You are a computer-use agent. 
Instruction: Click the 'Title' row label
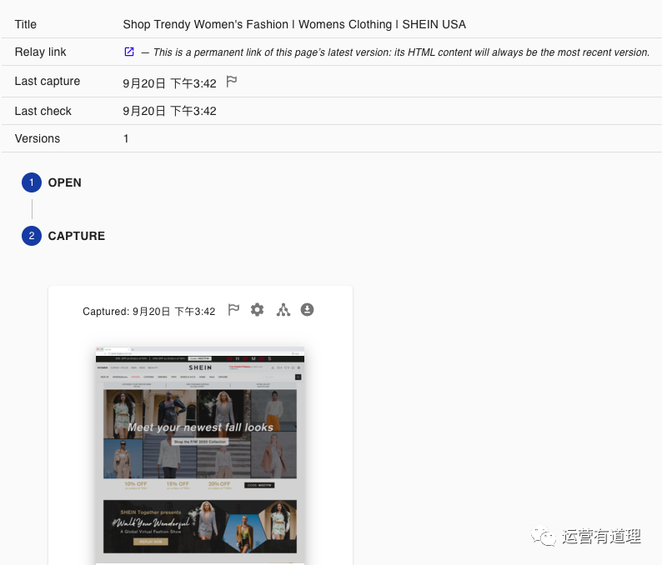click(25, 24)
